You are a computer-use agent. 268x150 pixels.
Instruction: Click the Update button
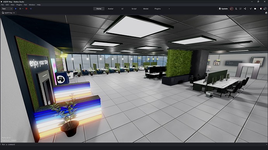point(223,9)
